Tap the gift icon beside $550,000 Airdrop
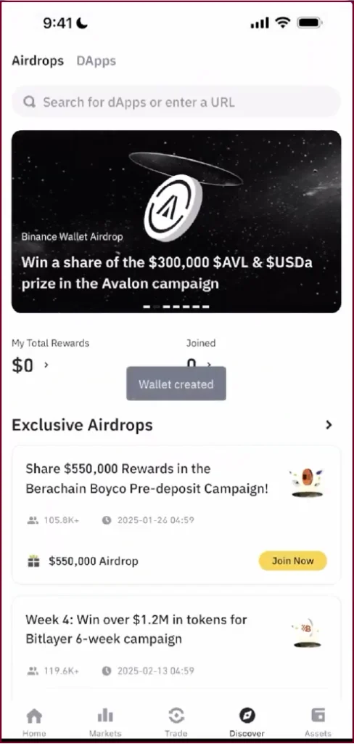Image resolution: width=354 pixels, height=744 pixels. [33, 562]
